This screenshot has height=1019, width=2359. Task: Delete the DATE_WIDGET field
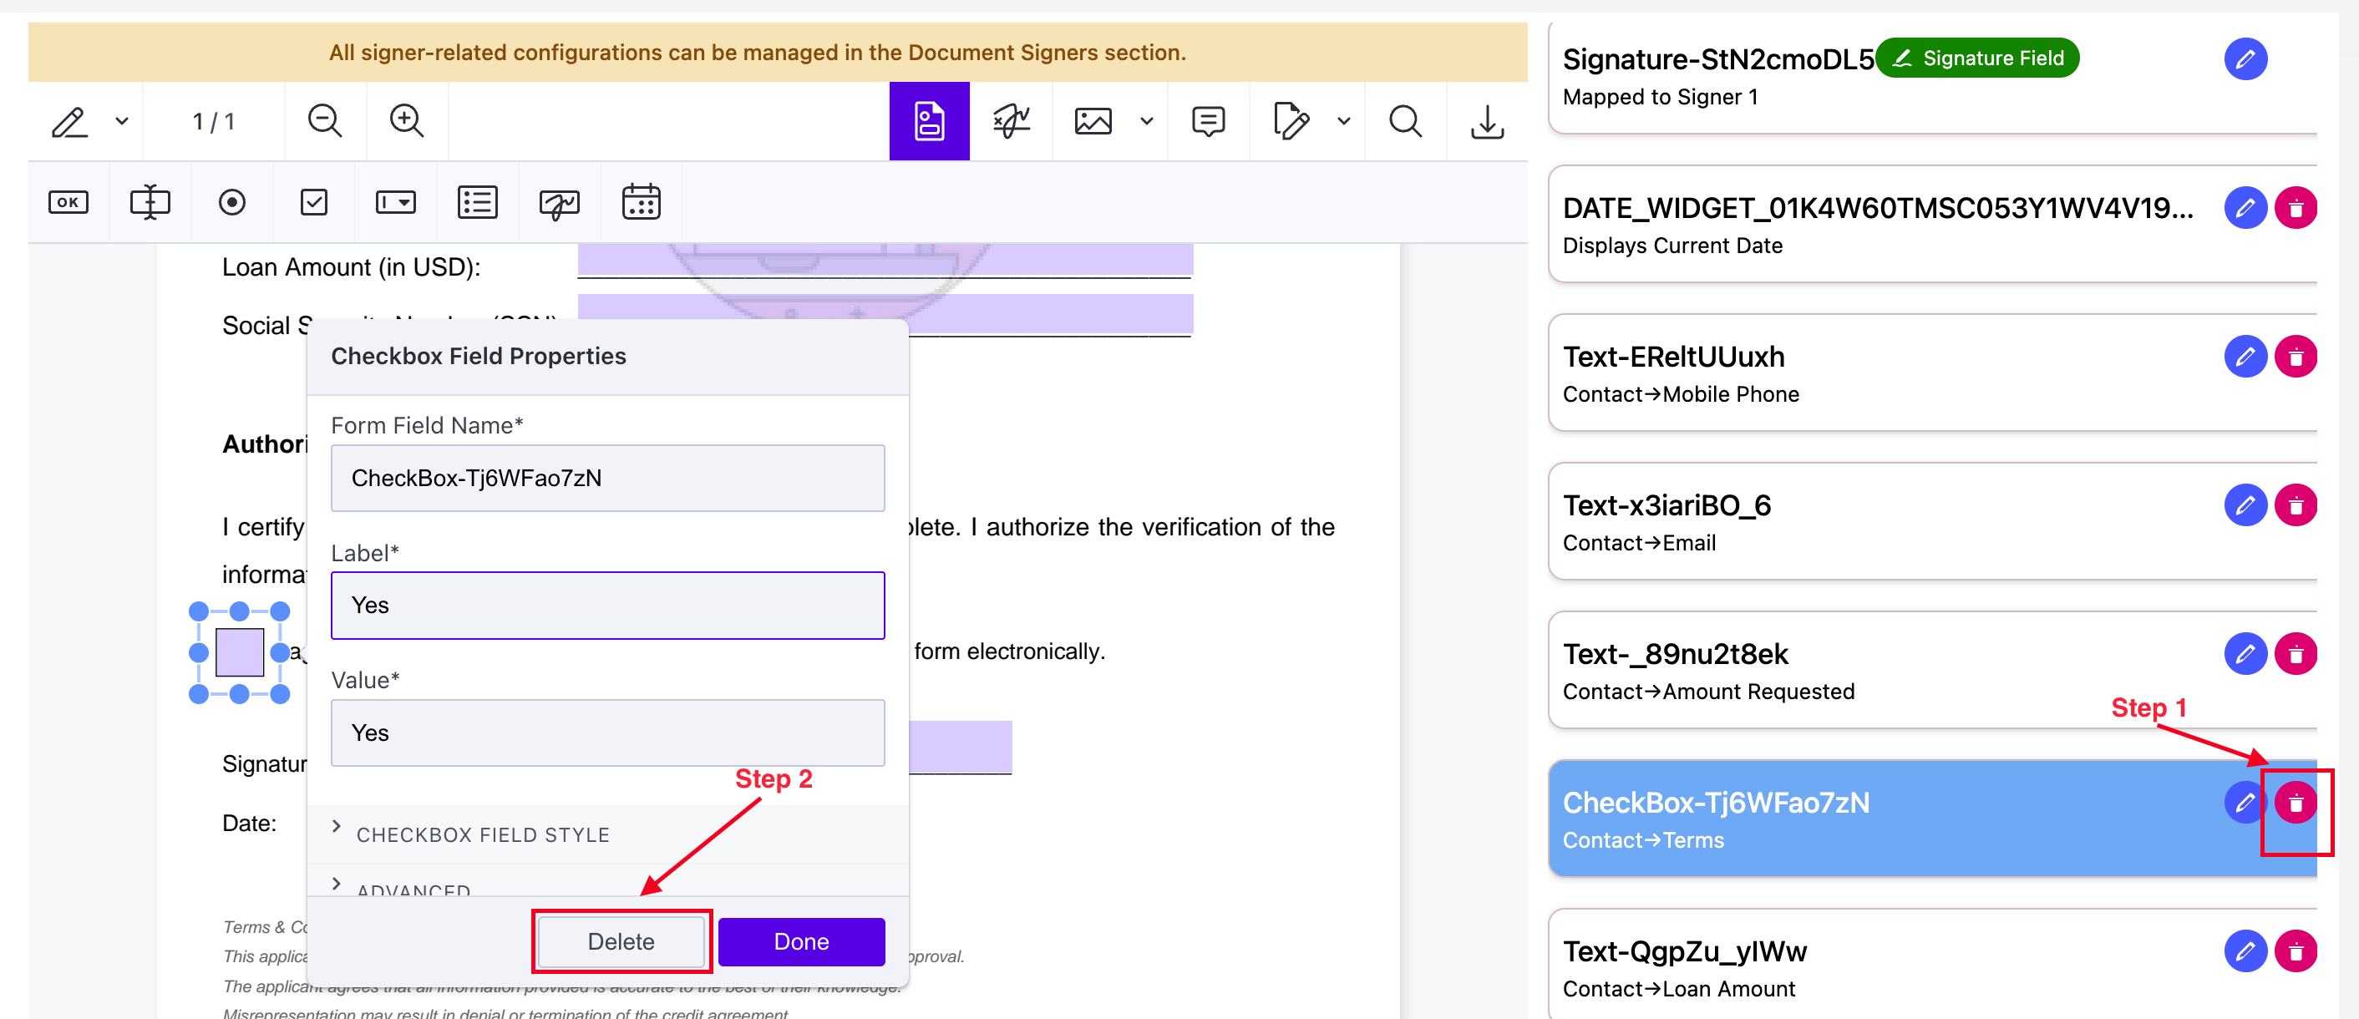coord(2296,208)
